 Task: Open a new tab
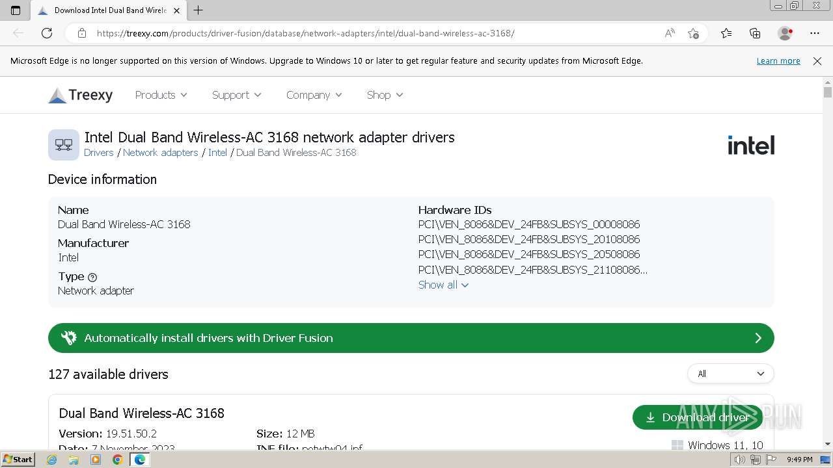[x=198, y=10]
